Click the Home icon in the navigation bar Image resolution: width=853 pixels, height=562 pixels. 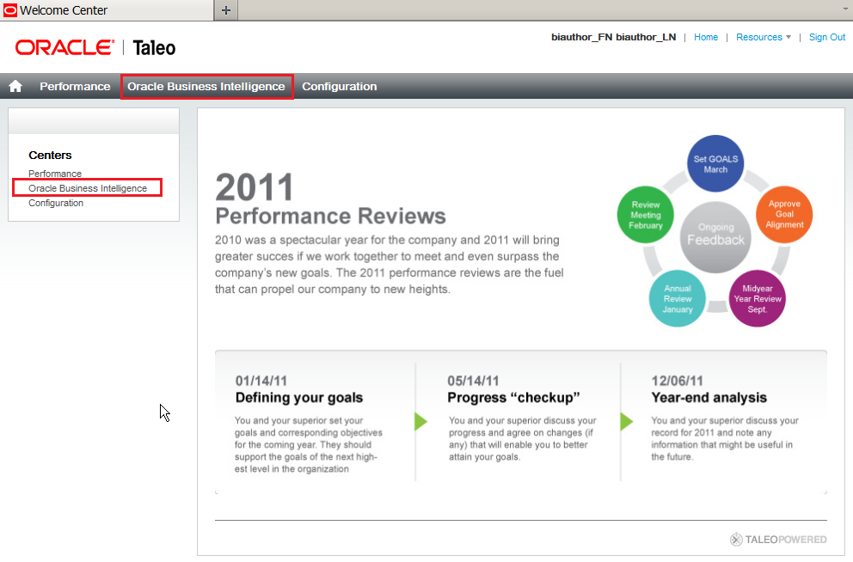point(15,86)
